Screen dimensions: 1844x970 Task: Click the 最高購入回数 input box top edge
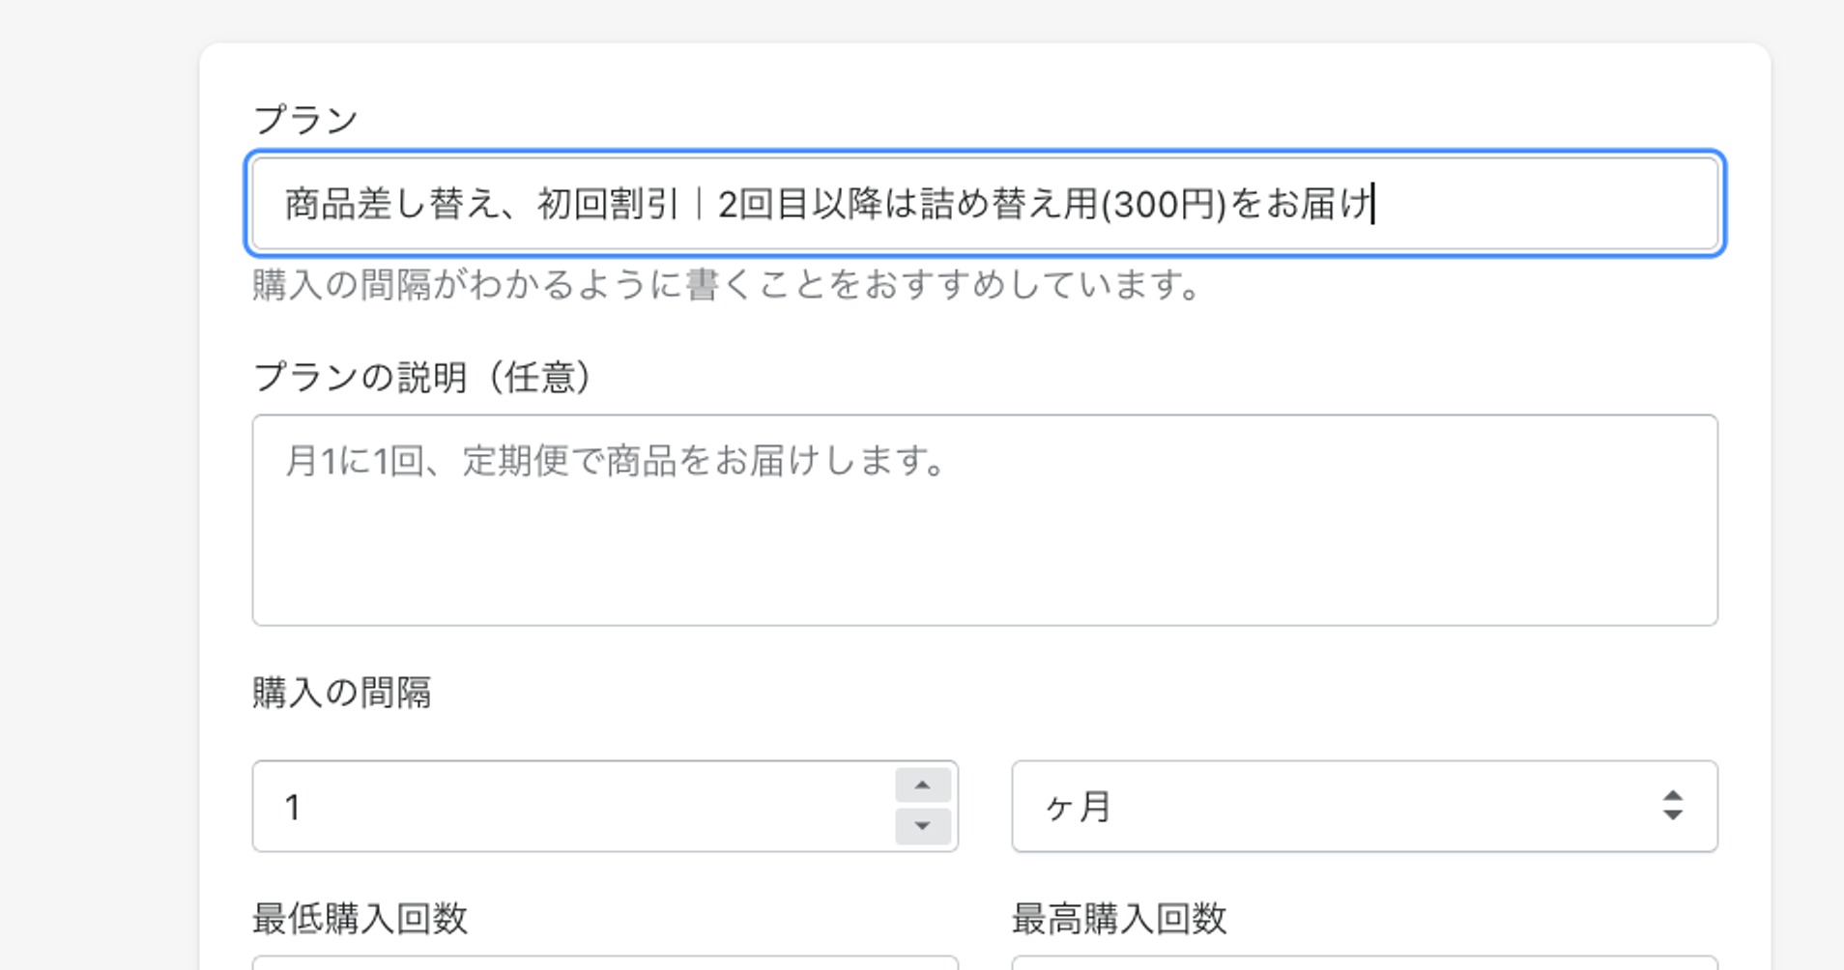(1365, 962)
